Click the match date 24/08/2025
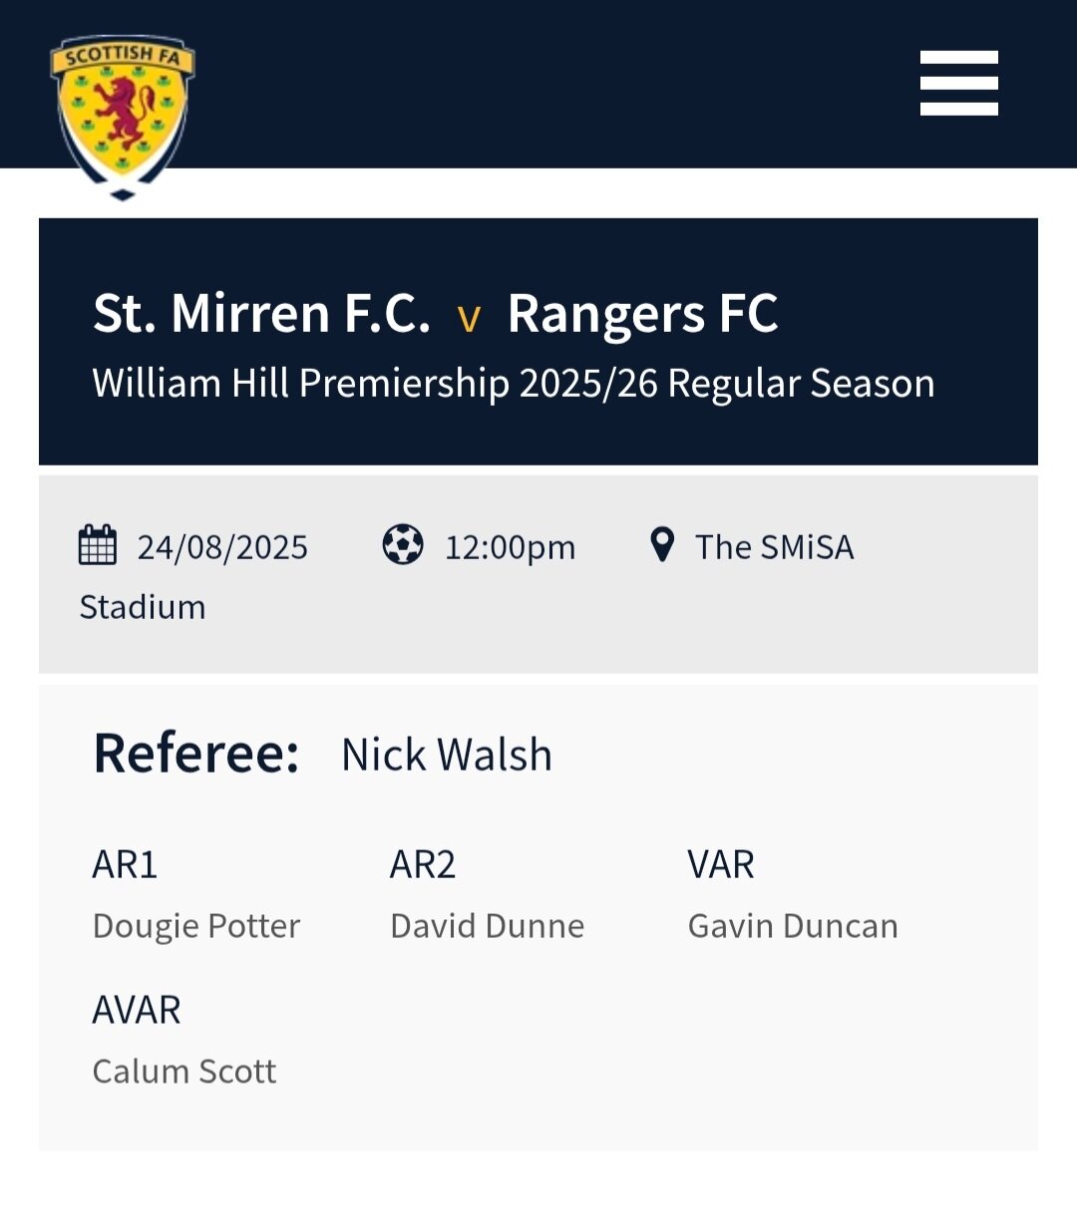This screenshot has height=1218, width=1077. click(222, 547)
